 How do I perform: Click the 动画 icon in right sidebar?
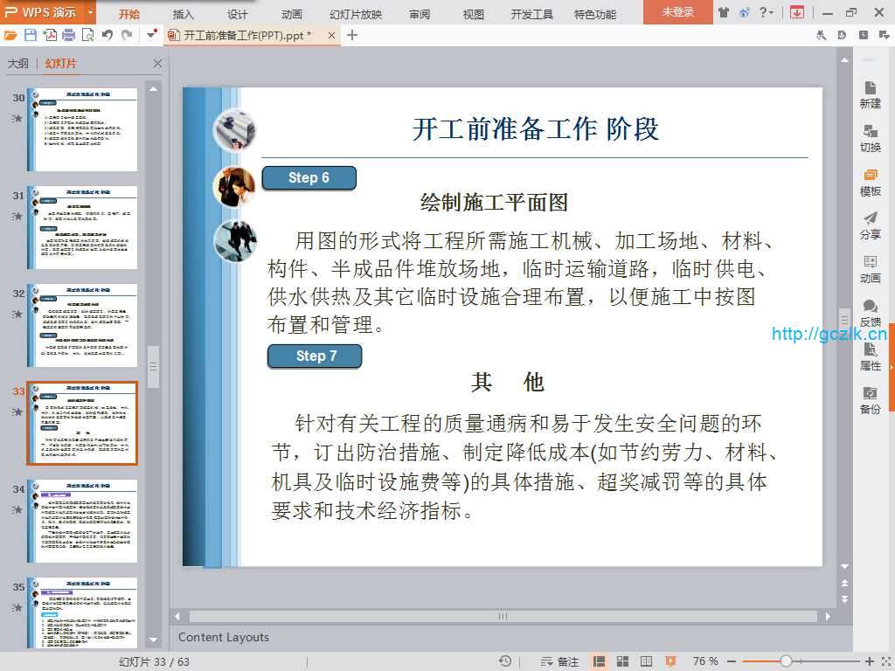pos(870,269)
